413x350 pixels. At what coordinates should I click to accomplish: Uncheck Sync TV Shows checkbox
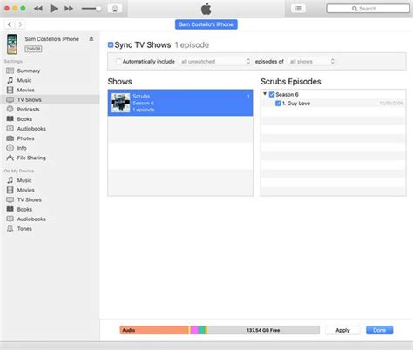pyautogui.click(x=111, y=44)
